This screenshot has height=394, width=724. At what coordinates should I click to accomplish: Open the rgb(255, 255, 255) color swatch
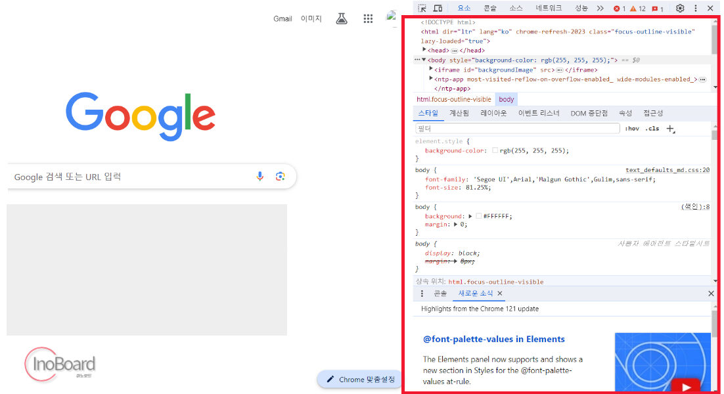pos(495,150)
